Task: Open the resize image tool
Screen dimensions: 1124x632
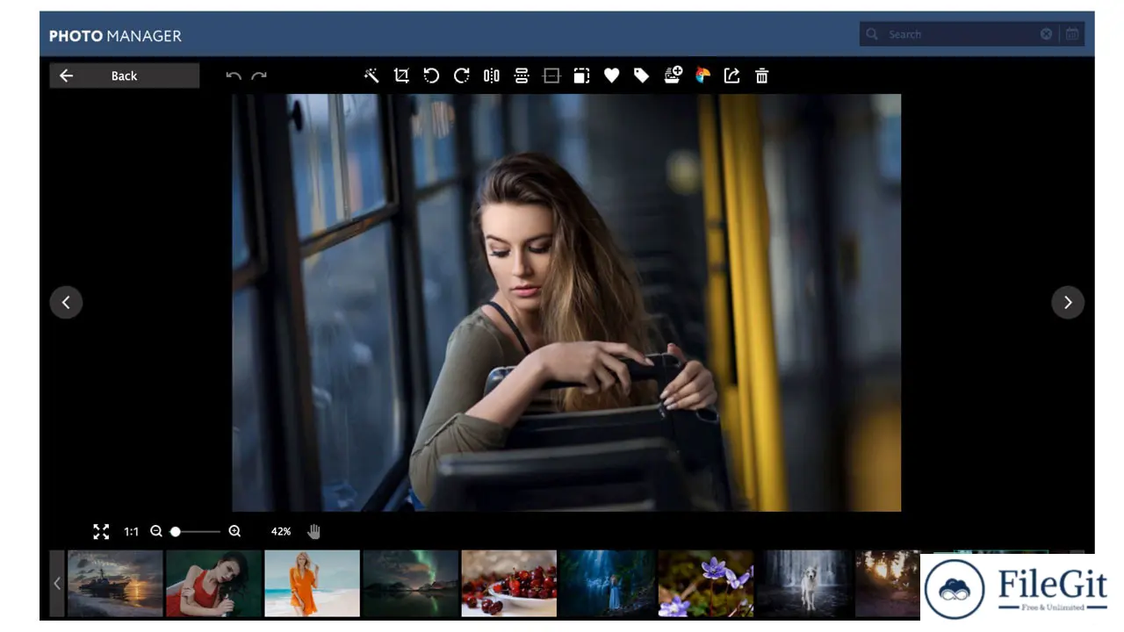Action: tap(581, 75)
